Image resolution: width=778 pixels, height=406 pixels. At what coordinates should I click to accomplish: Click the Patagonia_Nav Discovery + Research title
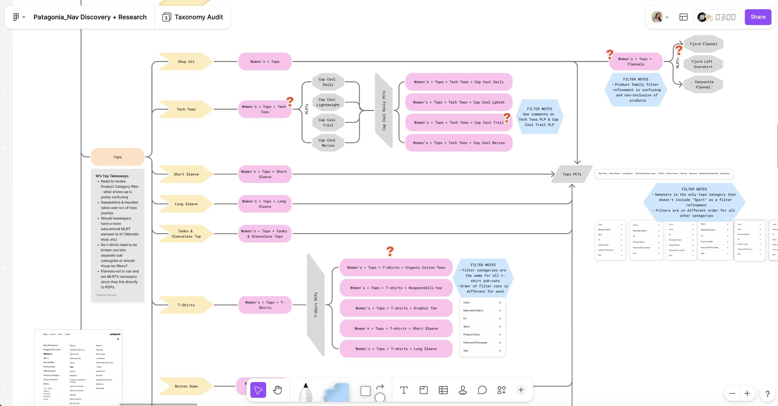[90, 17]
